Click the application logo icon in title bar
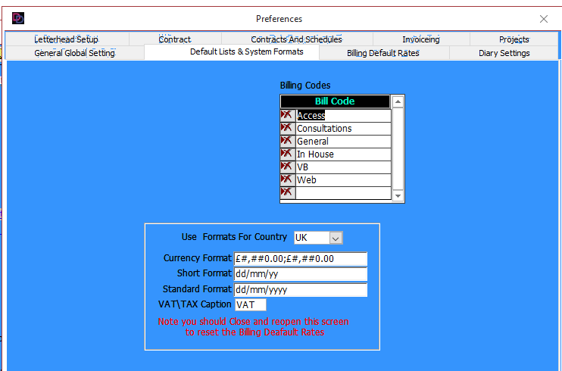This screenshot has height=371, width=562. click(18, 18)
